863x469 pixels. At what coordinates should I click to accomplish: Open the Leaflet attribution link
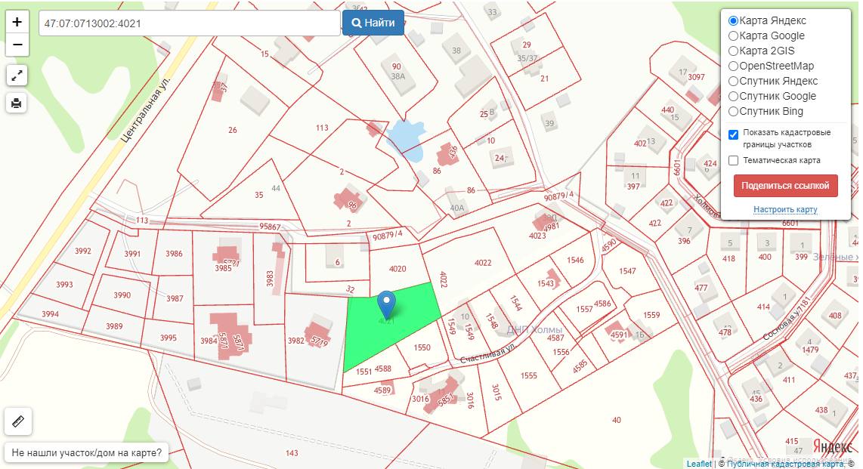pyautogui.click(x=699, y=464)
